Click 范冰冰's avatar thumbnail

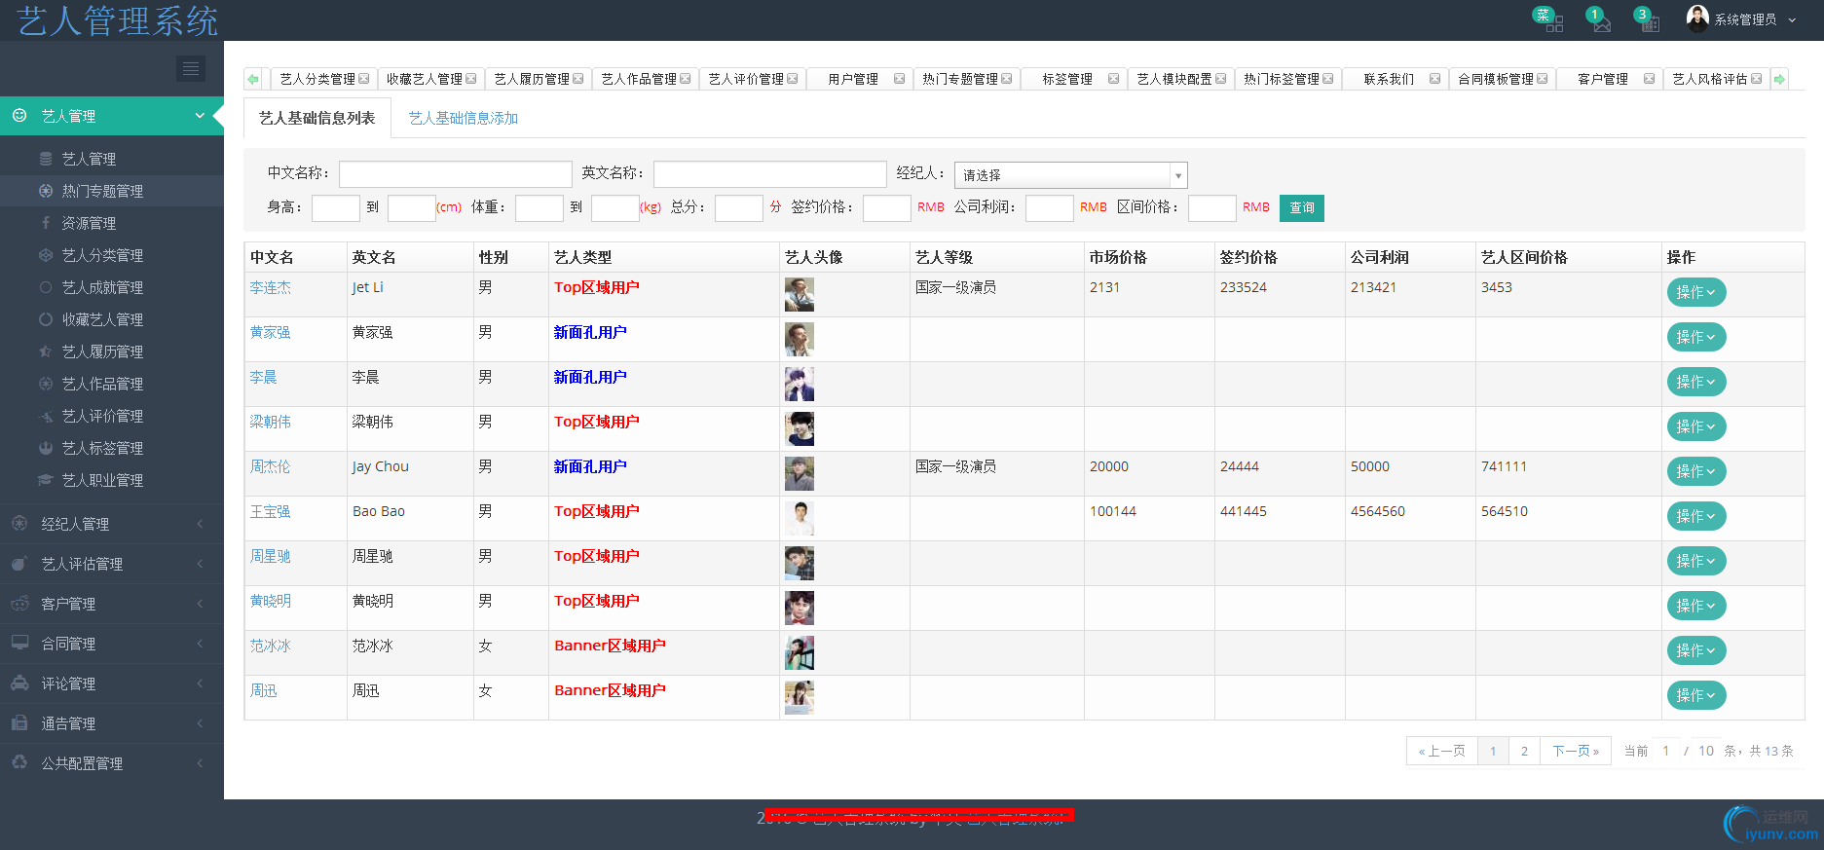(800, 652)
